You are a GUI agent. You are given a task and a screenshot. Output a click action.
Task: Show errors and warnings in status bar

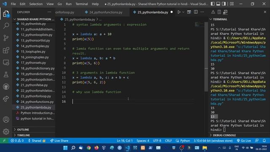(x=17, y=141)
